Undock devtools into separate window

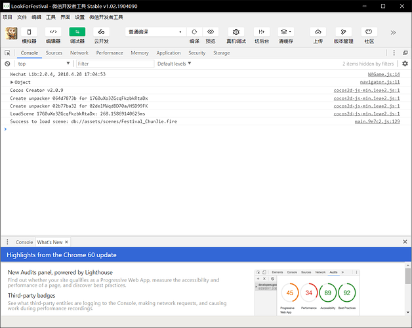click(x=405, y=53)
